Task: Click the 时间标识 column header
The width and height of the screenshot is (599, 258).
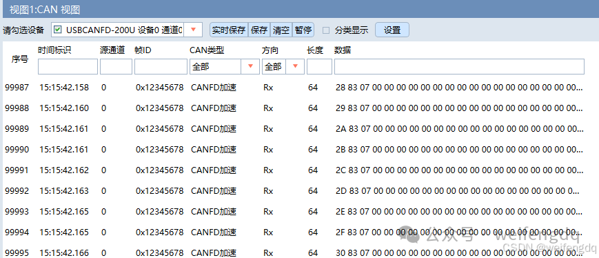Action: coord(54,50)
